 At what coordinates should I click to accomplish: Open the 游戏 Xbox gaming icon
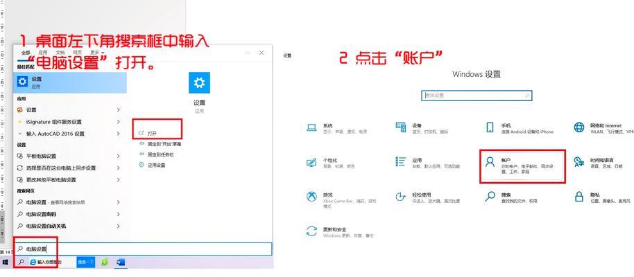311,197
